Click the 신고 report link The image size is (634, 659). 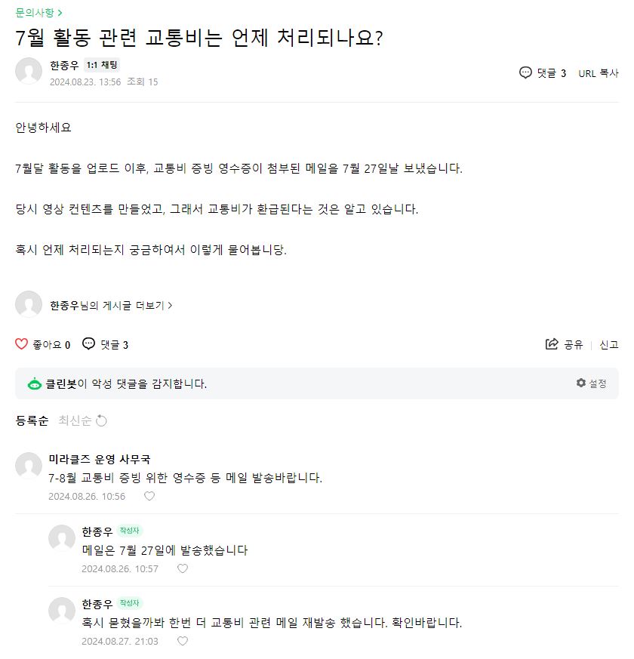click(x=609, y=344)
